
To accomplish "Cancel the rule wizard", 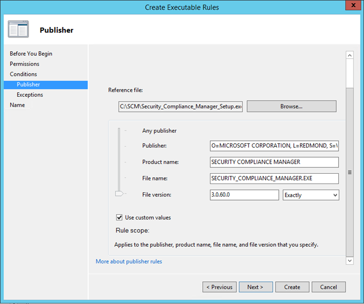I will (329, 287).
